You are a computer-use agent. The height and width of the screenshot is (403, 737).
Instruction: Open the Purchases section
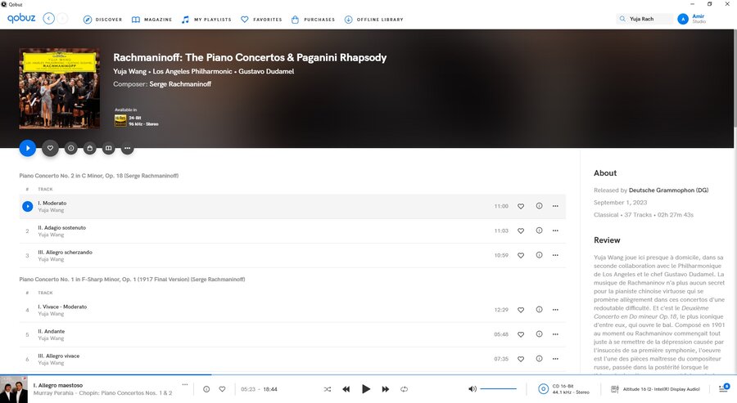[313, 20]
